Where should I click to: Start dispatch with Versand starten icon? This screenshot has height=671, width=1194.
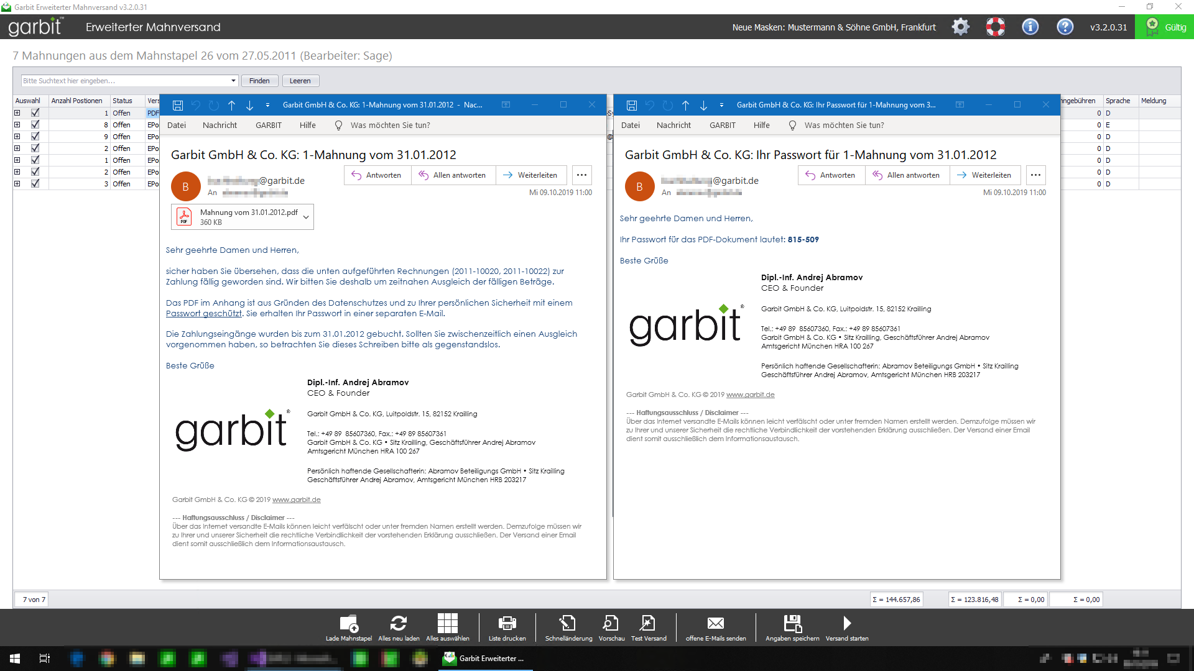846,623
